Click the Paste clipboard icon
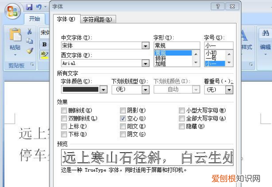Screen dimensions: 272x187 [15, 35]
